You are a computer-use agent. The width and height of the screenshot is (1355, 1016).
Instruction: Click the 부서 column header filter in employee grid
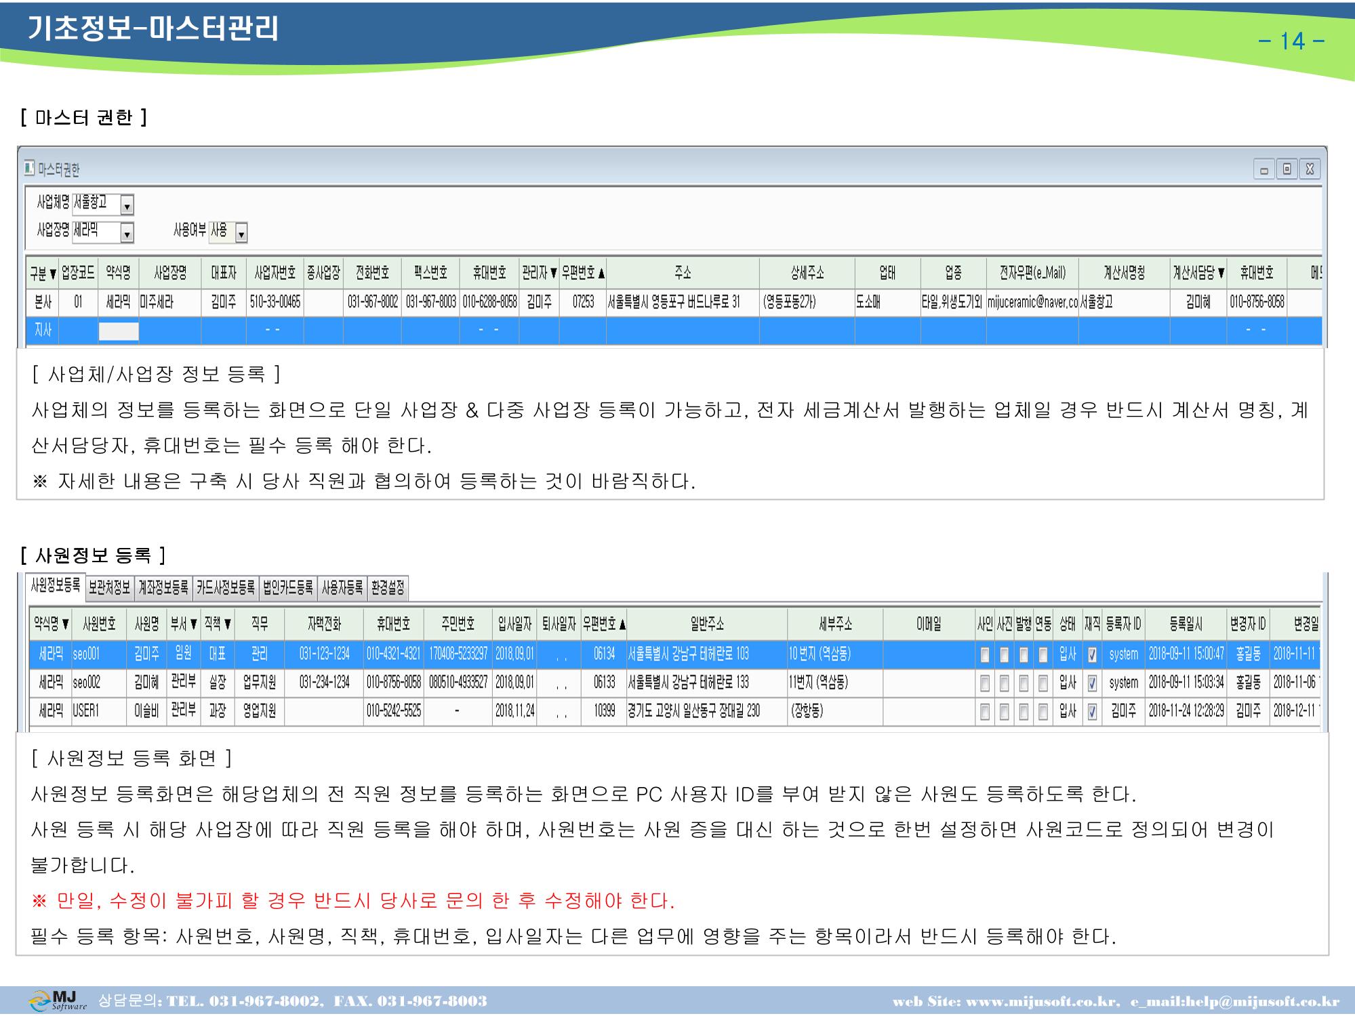pos(184,623)
